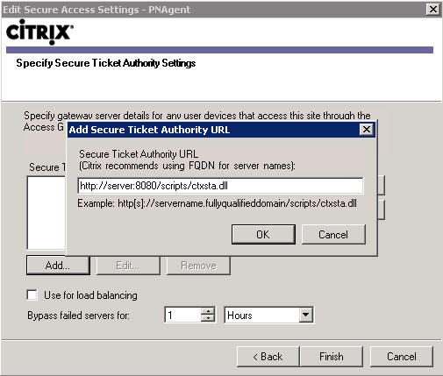Increase the bypass failed servers value

[x=208, y=311]
